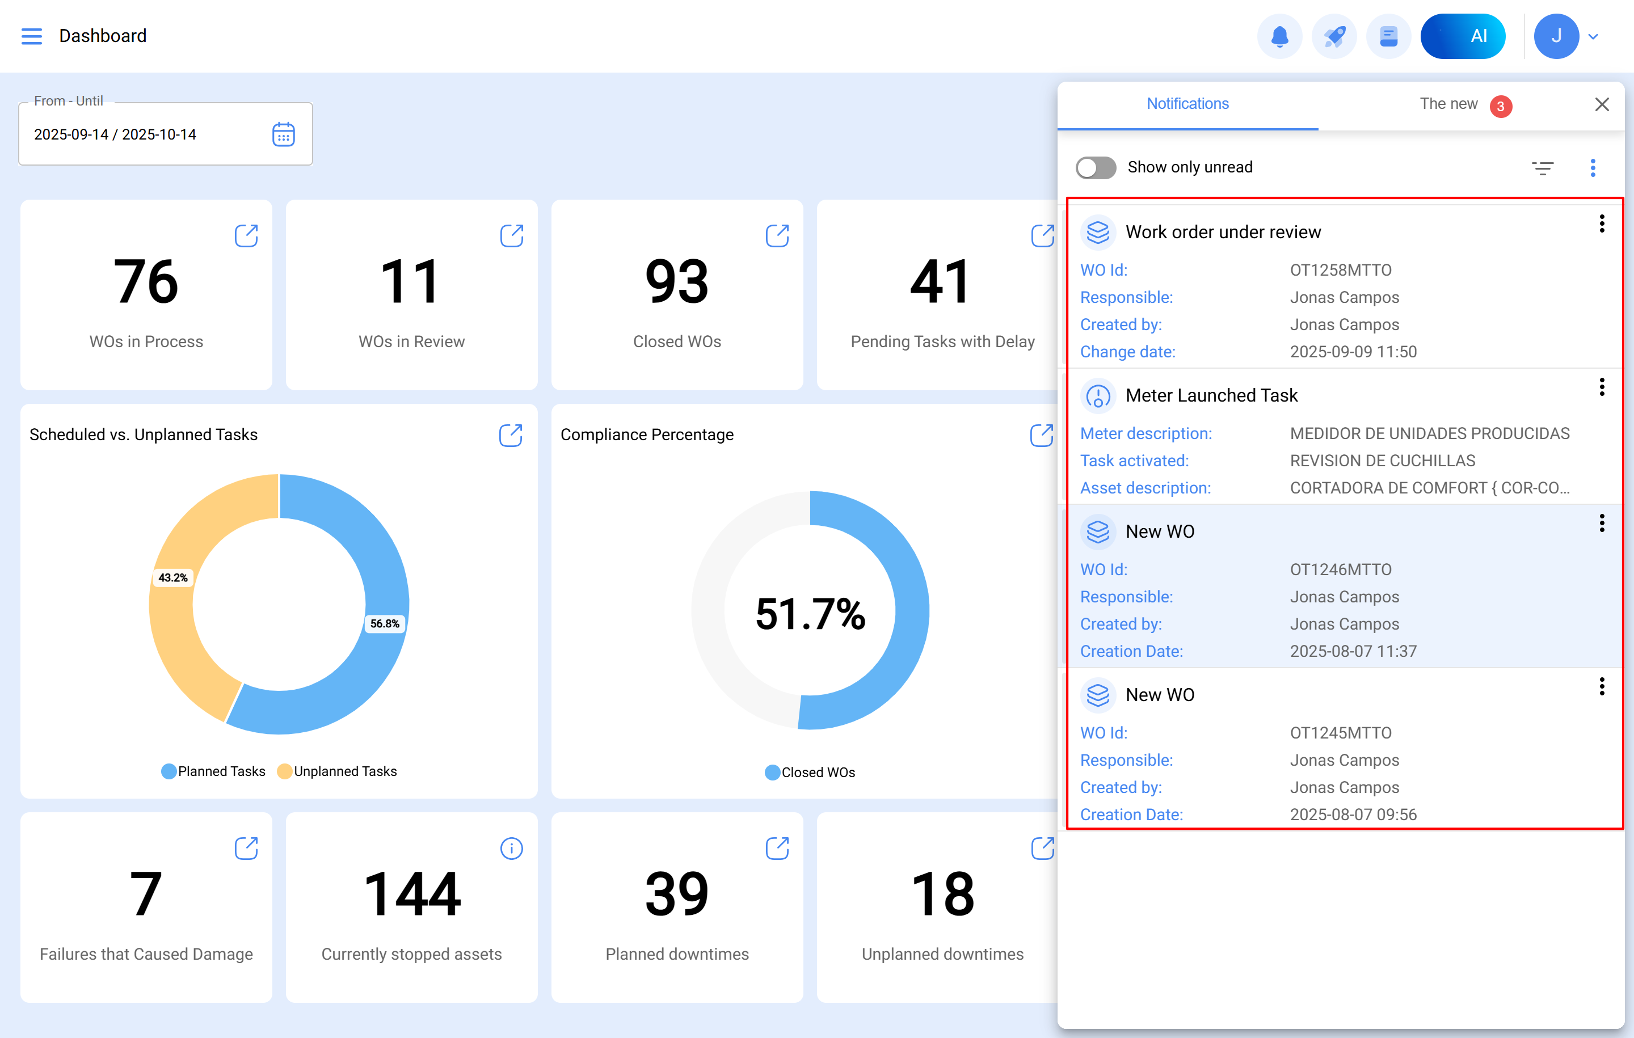The image size is (1634, 1038).
Task: Select the Notifications tab
Action: (x=1187, y=104)
